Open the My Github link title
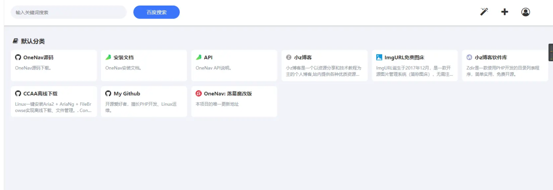Viewport: 553px width, 190px height. click(127, 94)
